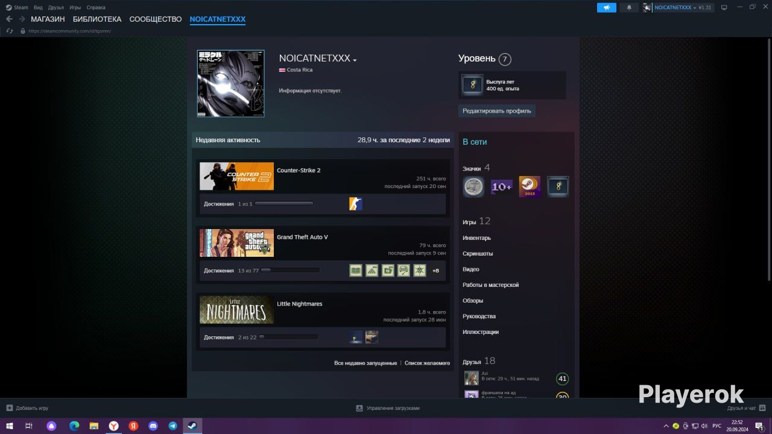This screenshot has width=772, height=434.
Task: Open the Steam menu
Action: pyautogui.click(x=17, y=7)
